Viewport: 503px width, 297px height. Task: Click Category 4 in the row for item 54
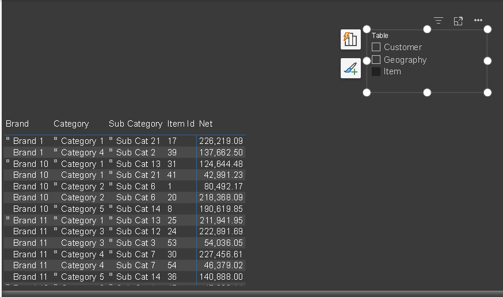82,265
